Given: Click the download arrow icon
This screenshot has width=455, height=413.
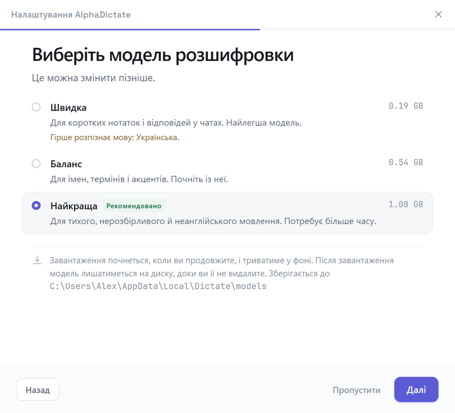Looking at the screenshot, I should (x=37, y=260).
